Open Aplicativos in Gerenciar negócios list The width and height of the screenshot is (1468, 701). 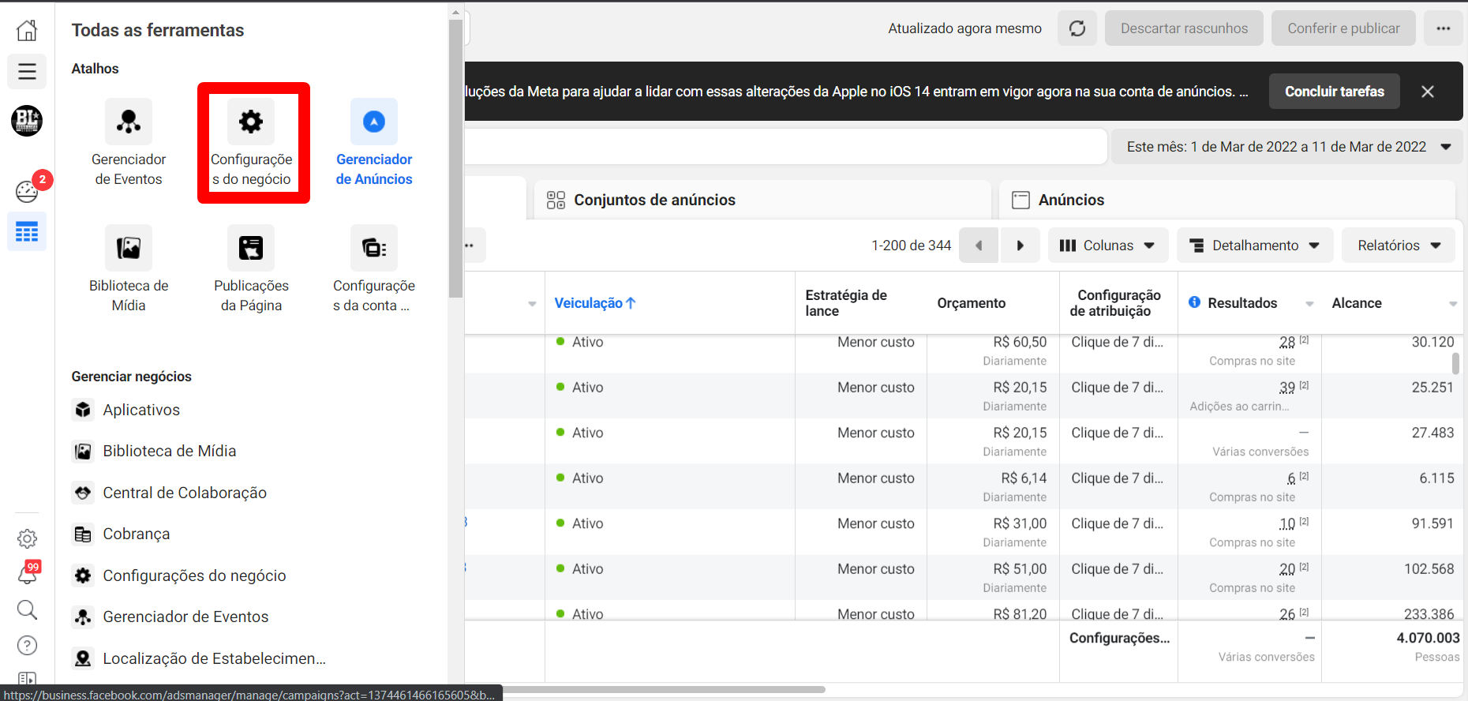click(141, 410)
